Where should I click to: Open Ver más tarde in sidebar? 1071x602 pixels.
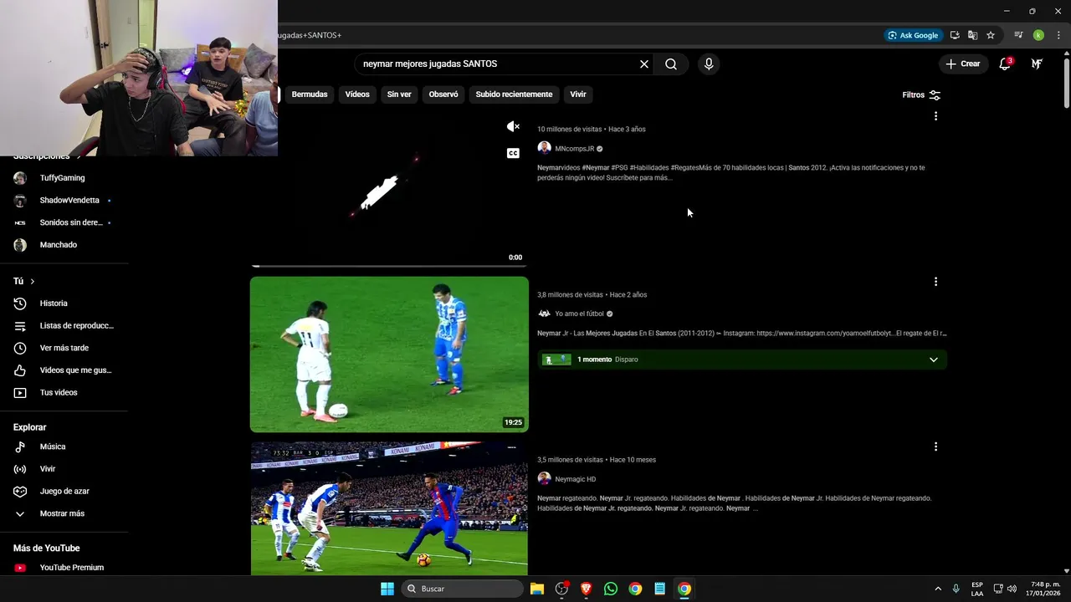tap(64, 348)
